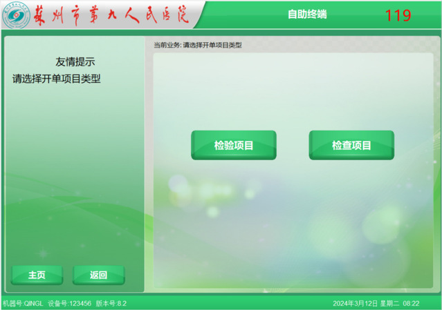442x310 pixels.
Task: Click the red countdown timer 119
Action: coord(398,15)
